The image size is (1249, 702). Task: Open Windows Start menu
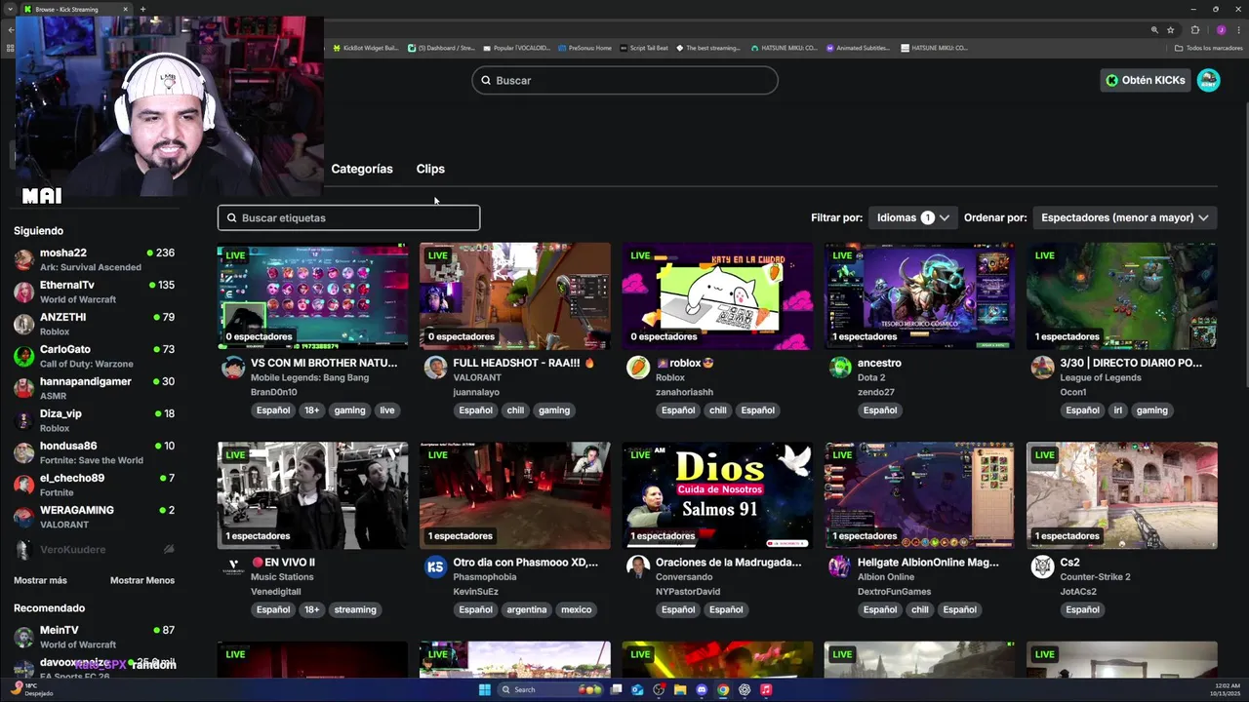click(x=485, y=689)
